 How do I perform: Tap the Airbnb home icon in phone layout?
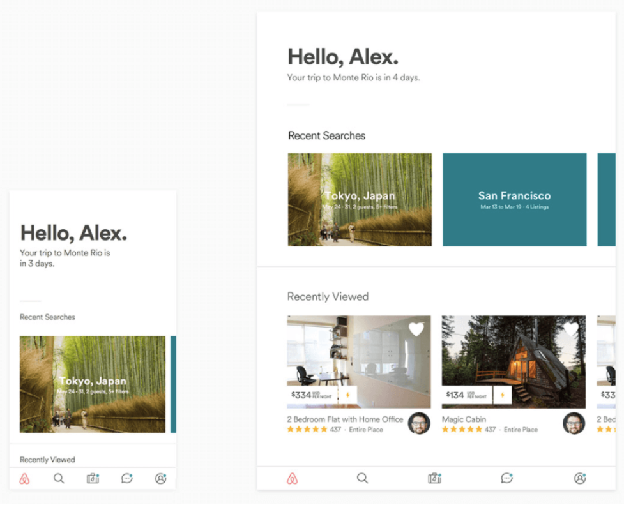click(24, 479)
